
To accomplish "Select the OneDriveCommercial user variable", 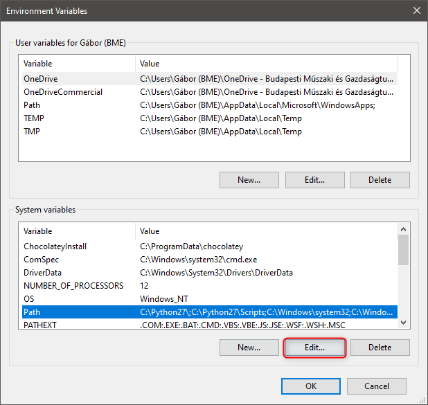I will point(62,92).
